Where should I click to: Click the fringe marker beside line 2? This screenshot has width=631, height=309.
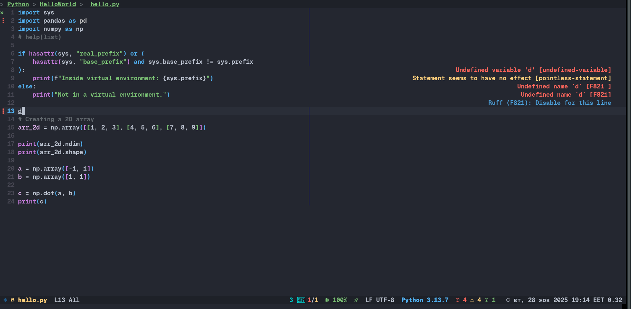tap(3, 21)
